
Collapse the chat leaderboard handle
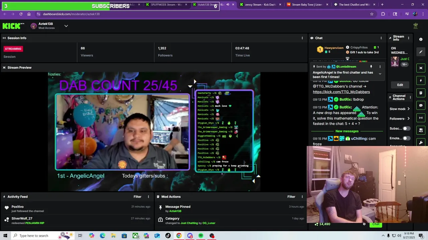click(x=347, y=59)
